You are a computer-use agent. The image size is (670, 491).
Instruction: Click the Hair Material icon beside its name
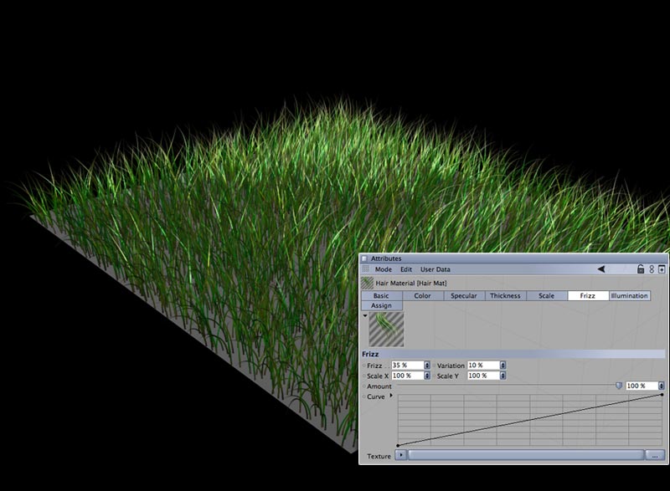[367, 284]
